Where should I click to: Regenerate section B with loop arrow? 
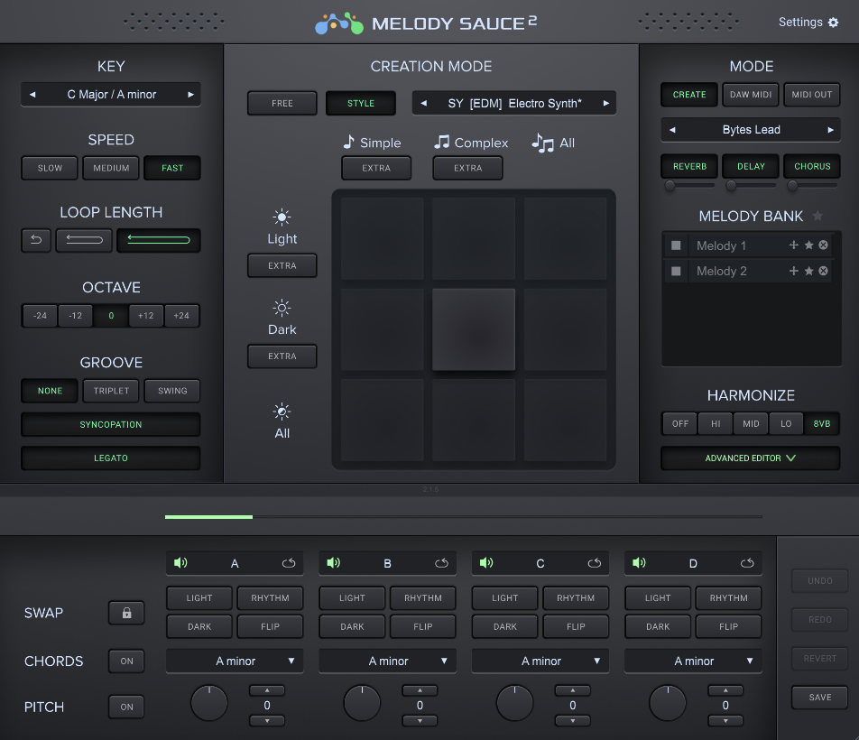click(x=441, y=563)
